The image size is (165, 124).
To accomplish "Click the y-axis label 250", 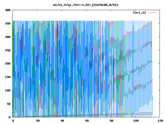I will coord(8,50).
